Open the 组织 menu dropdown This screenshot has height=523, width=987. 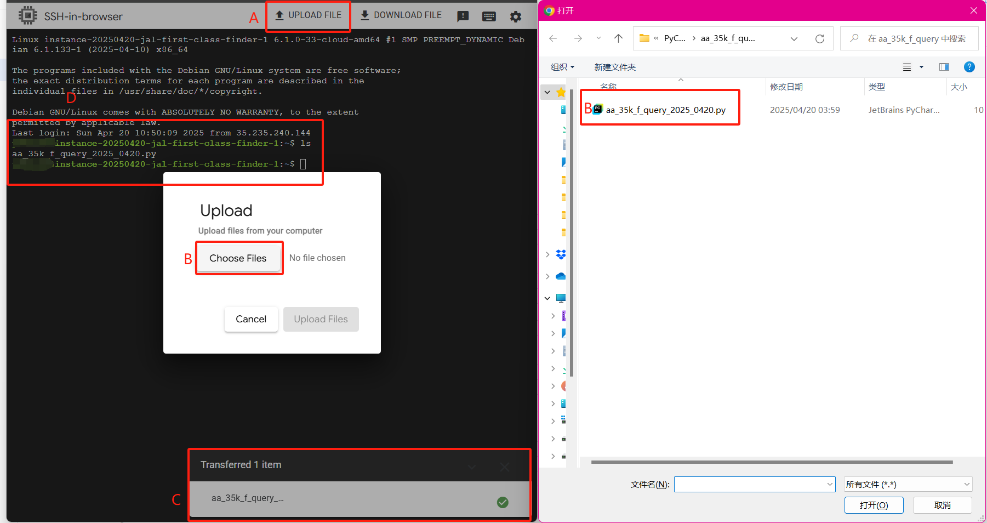click(562, 67)
